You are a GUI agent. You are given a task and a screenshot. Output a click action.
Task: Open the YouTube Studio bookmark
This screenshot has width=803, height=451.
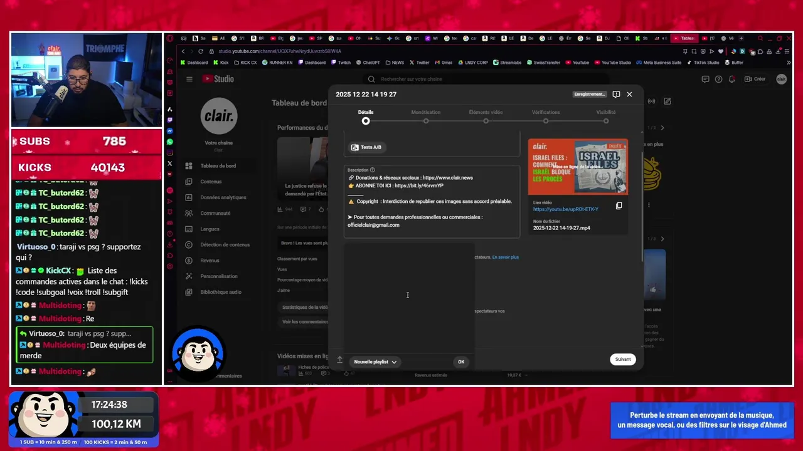click(x=612, y=63)
